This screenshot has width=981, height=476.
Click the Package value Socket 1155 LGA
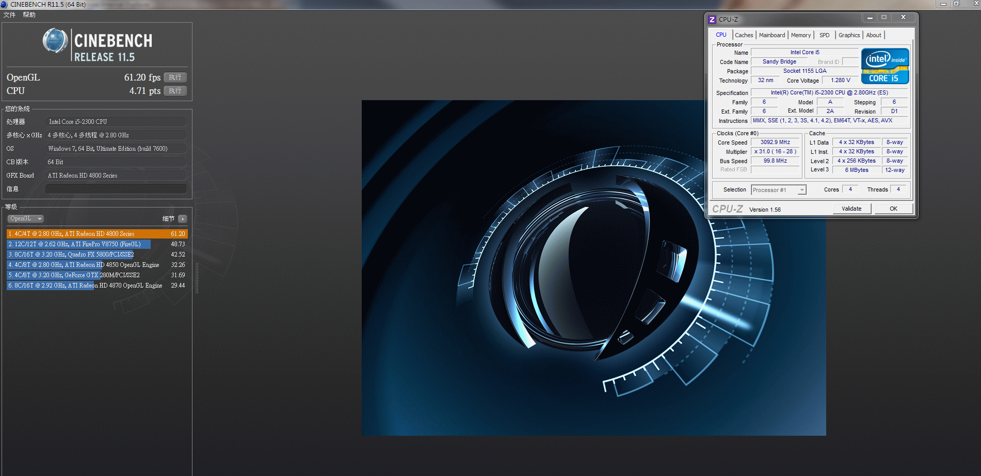[x=805, y=71]
